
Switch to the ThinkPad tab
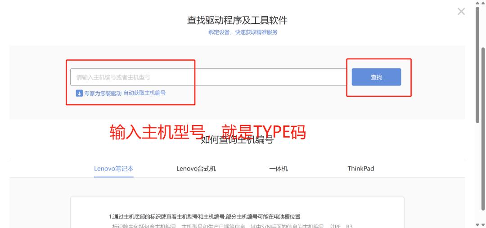361,169
